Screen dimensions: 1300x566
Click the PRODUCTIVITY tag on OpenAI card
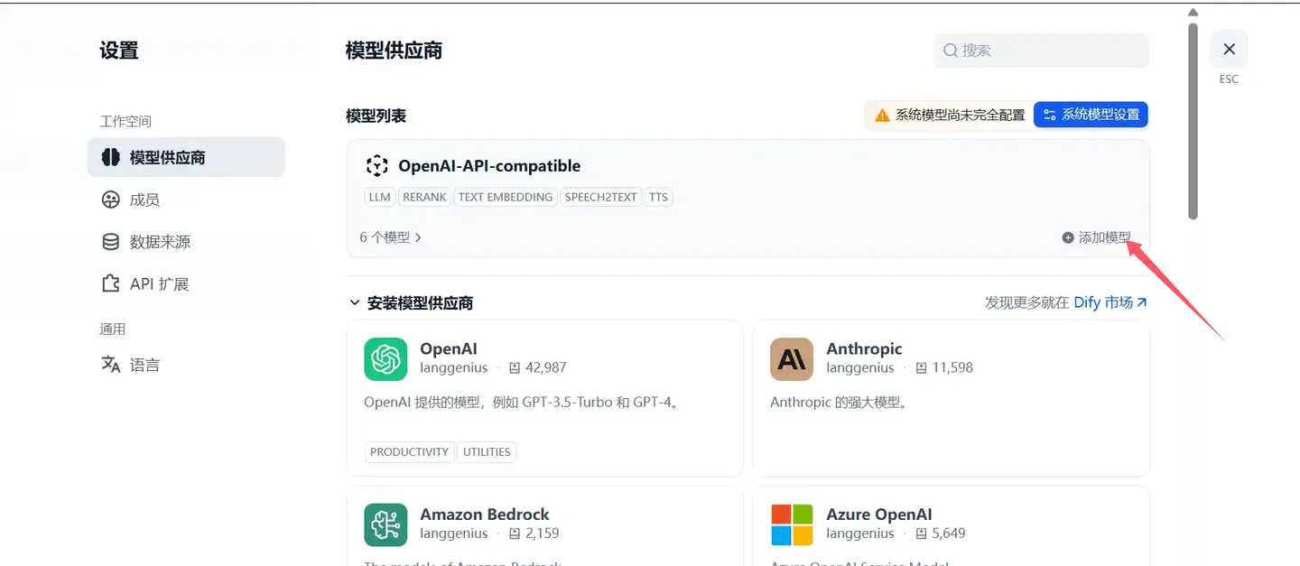tap(409, 451)
